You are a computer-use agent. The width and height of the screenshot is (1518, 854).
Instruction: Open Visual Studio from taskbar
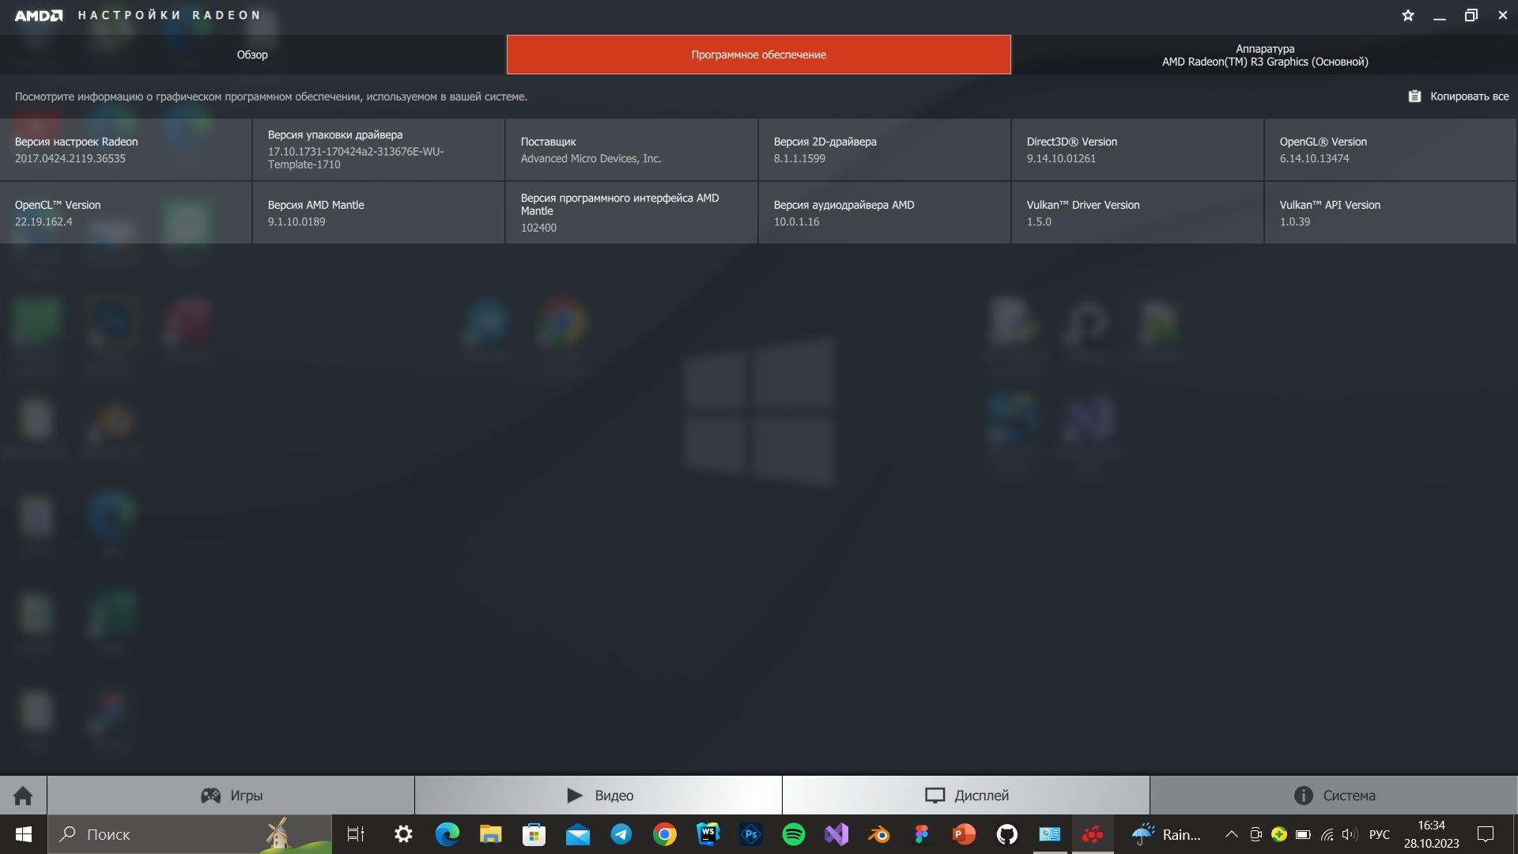tap(836, 834)
